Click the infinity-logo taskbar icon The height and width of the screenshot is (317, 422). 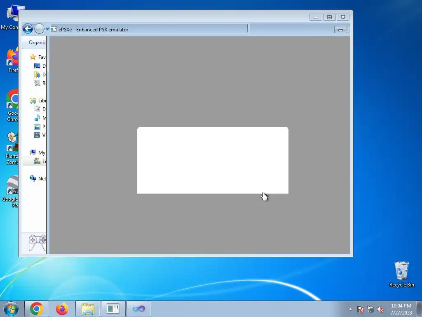(138, 309)
